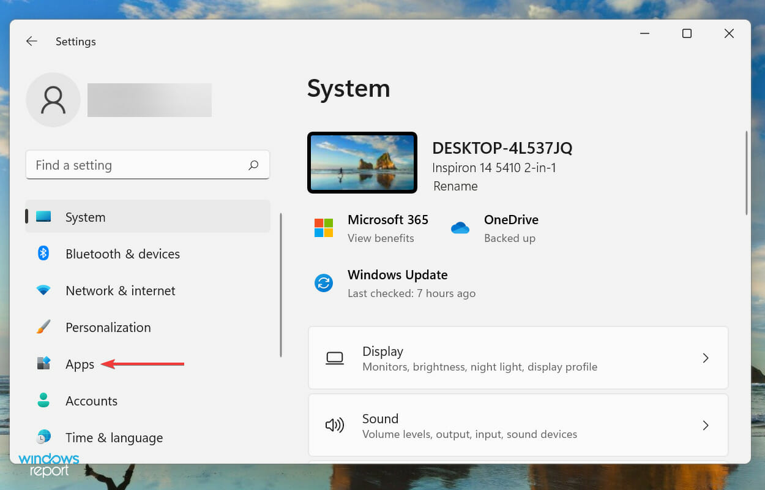The height and width of the screenshot is (490, 765).
Task: Click the Find a setting search box
Action: pos(138,165)
